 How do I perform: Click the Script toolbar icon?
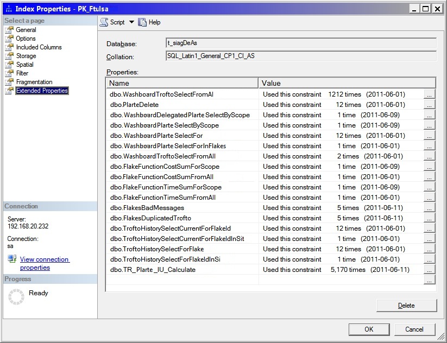(104, 22)
